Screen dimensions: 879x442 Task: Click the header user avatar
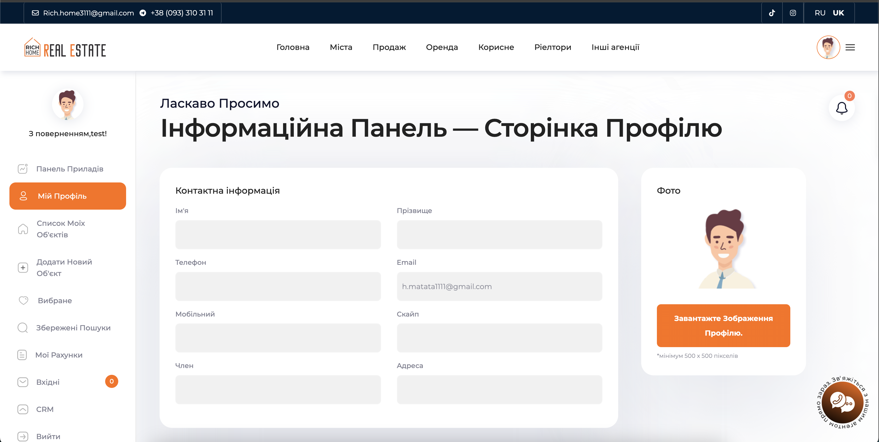[x=828, y=47]
